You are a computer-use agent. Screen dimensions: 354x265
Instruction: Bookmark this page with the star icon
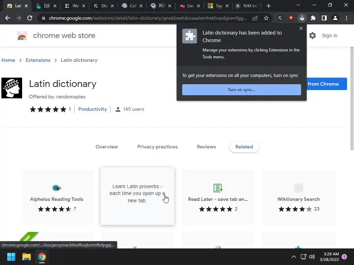point(266,18)
